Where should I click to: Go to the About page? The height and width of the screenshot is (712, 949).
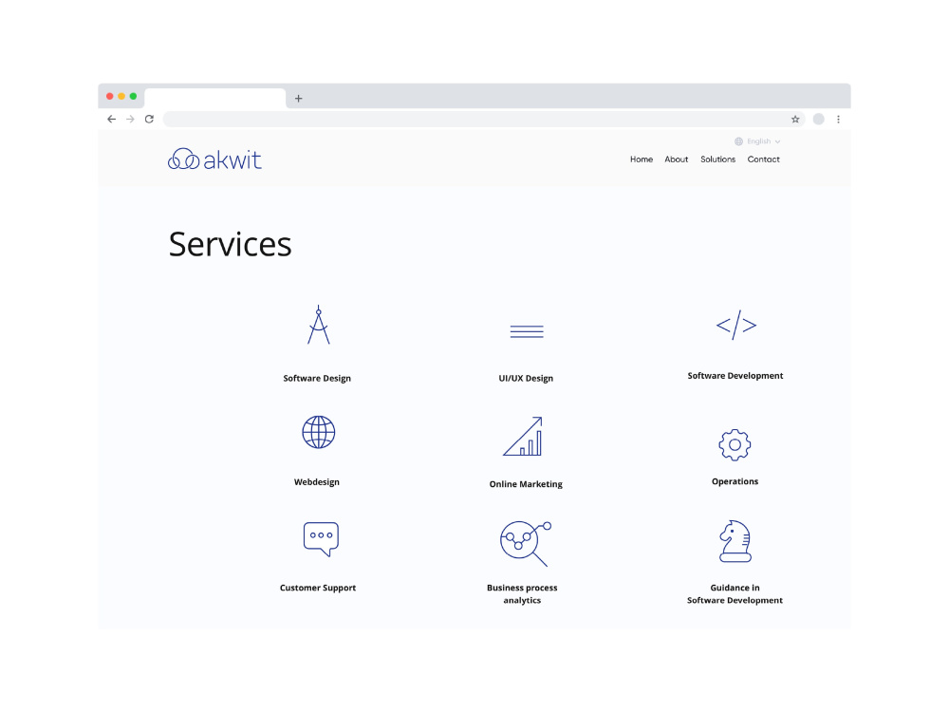coord(676,159)
